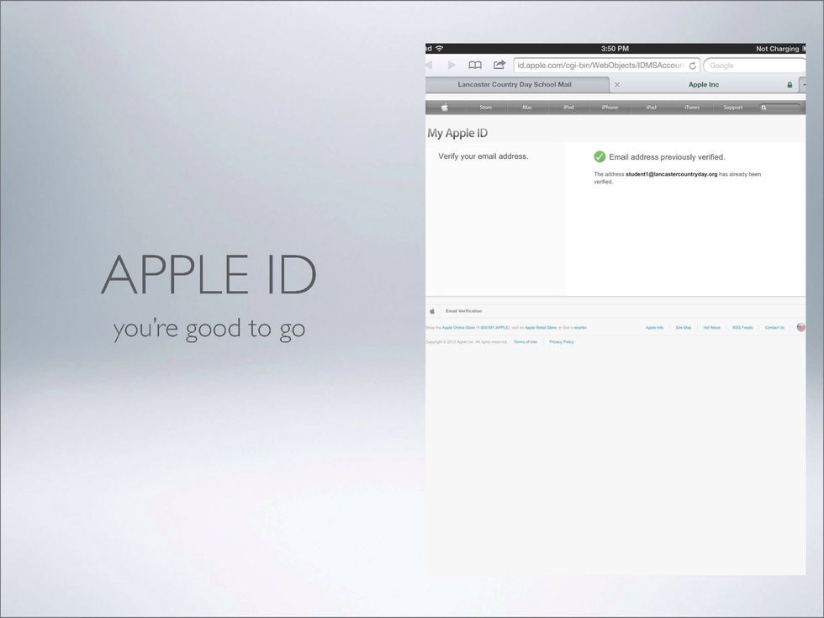Open the Hot News footer link
Viewport: 824px width, 618px height.
[712, 327]
